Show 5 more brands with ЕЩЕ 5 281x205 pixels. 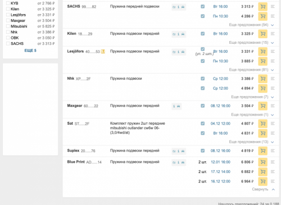[30, 51]
